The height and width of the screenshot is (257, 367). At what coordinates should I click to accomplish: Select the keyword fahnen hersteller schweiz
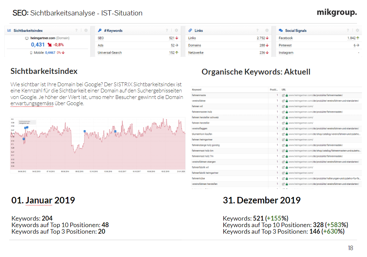[205, 118]
